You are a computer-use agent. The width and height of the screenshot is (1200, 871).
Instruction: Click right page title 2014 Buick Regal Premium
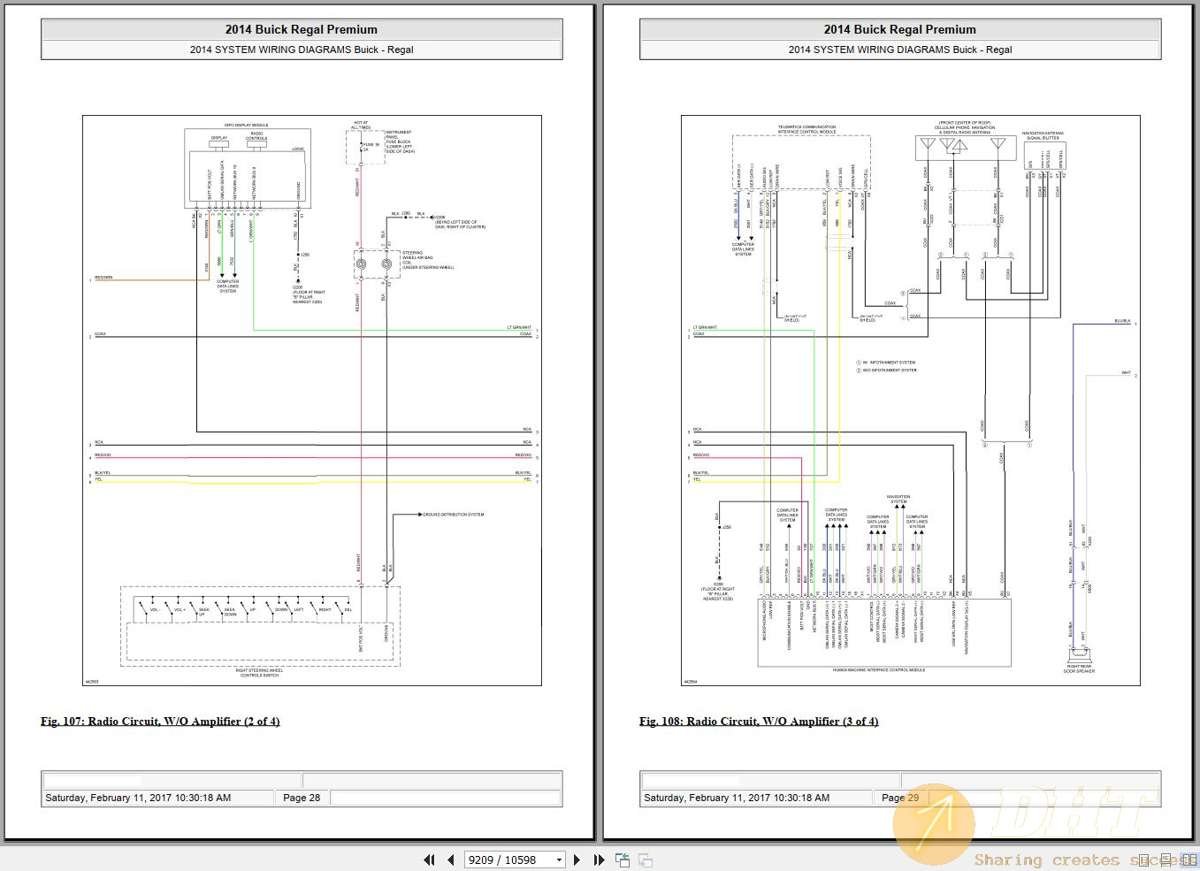900,29
